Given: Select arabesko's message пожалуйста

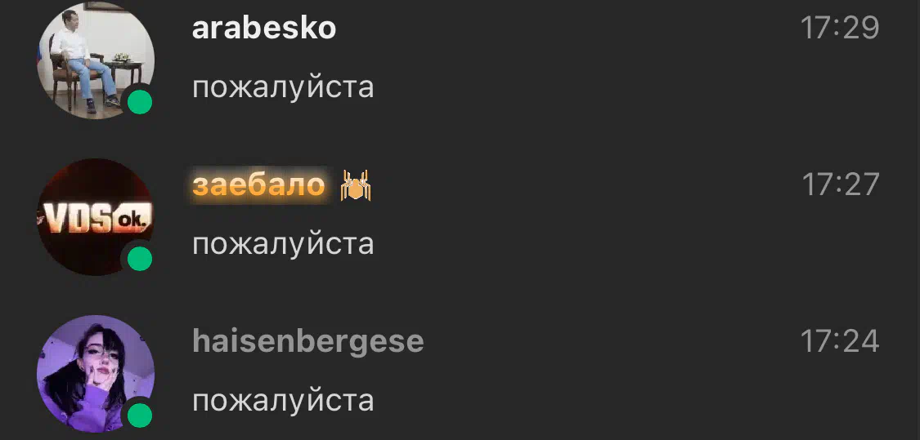Looking at the screenshot, I should [284, 88].
